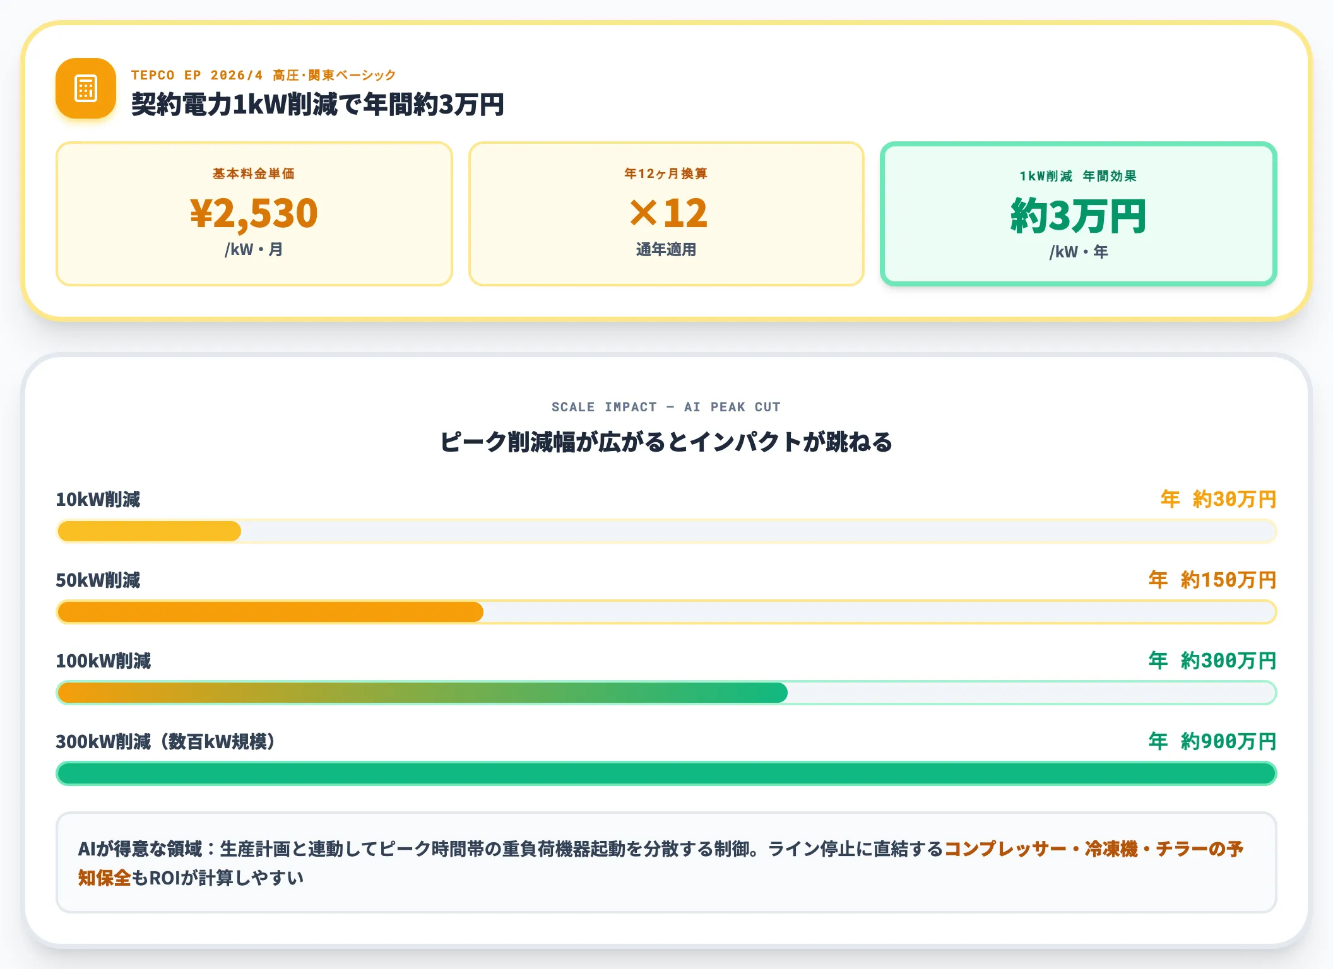Click the heading "ピーク削減幅が広がるとインパクトが跳ねる"
Screen dimensions: 1333x969
coord(666,442)
